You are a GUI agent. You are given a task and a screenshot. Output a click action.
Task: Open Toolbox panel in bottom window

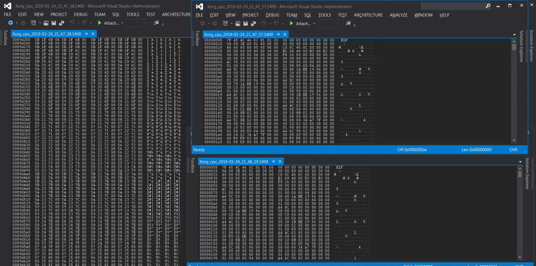tap(192, 165)
